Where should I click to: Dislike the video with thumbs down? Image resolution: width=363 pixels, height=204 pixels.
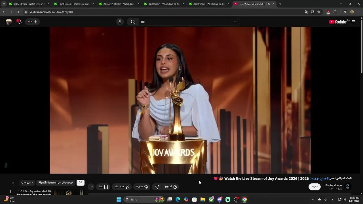pyautogui.click(x=157, y=187)
